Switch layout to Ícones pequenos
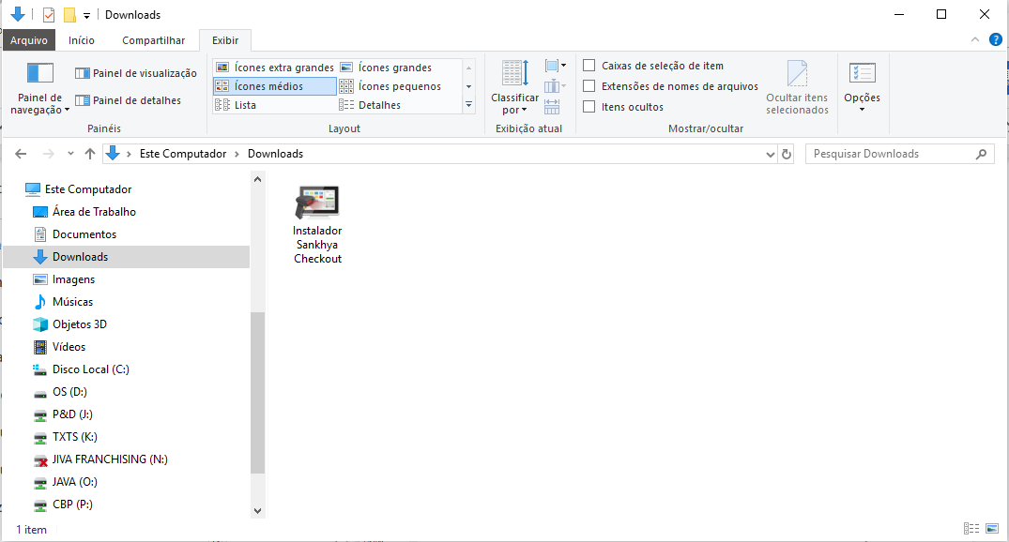 [390, 86]
